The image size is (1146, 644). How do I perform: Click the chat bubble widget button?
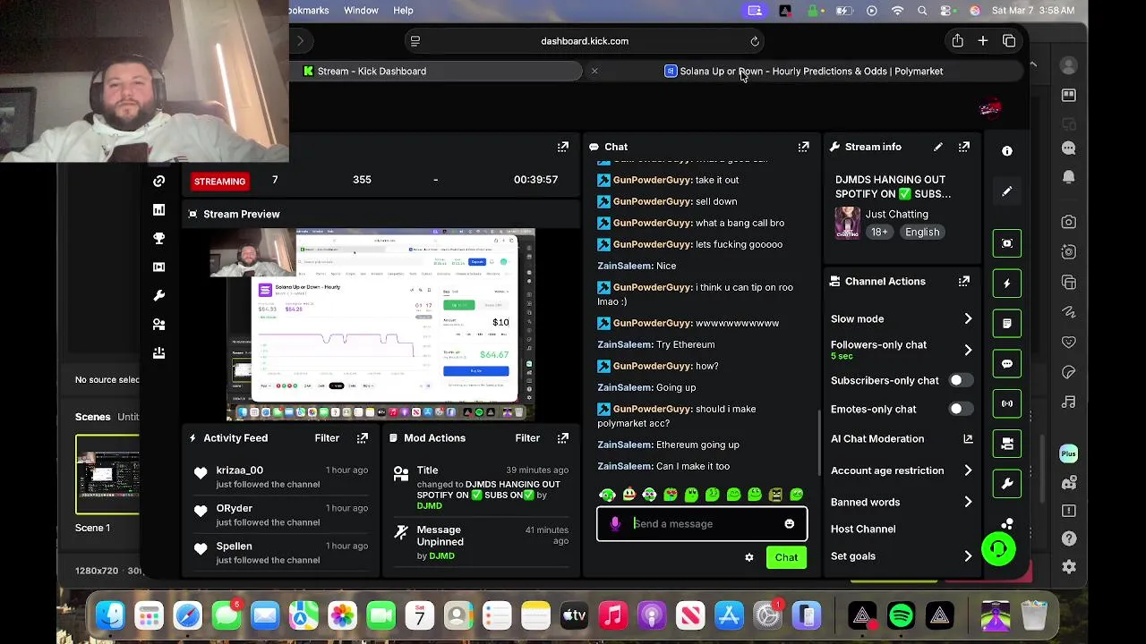click(1006, 364)
